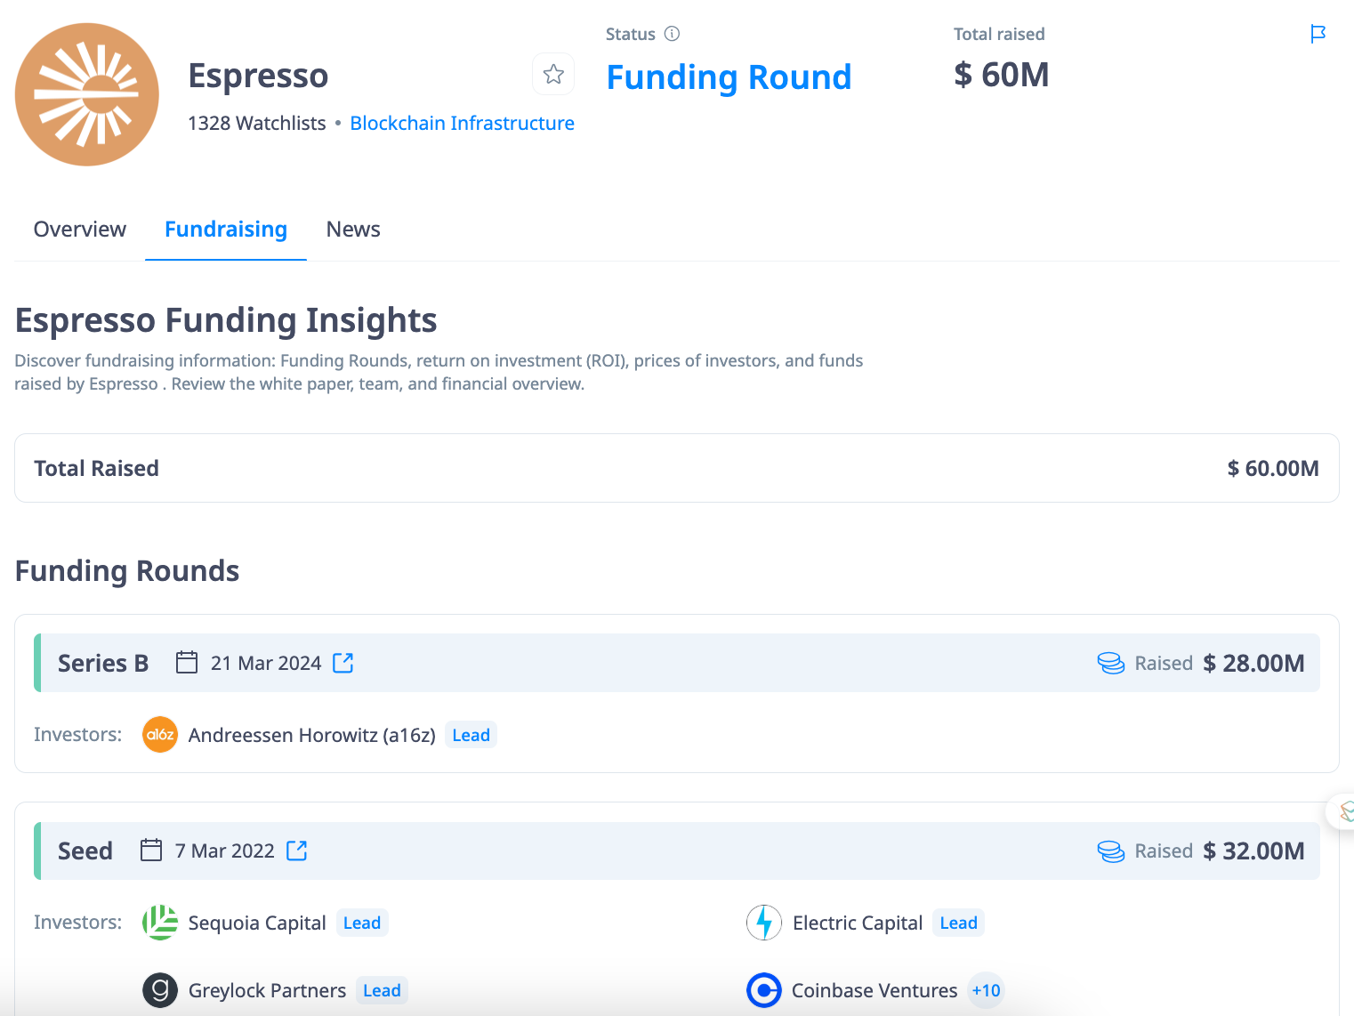1354x1016 pixels.
Task: Click the $ 60M header total
Action: pyautogui.click(x=1002, y=75)
